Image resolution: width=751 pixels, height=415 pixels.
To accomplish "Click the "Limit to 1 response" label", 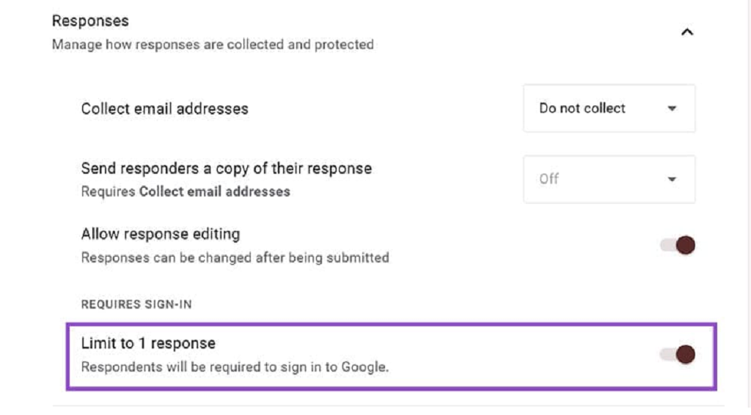I will 148,343.
